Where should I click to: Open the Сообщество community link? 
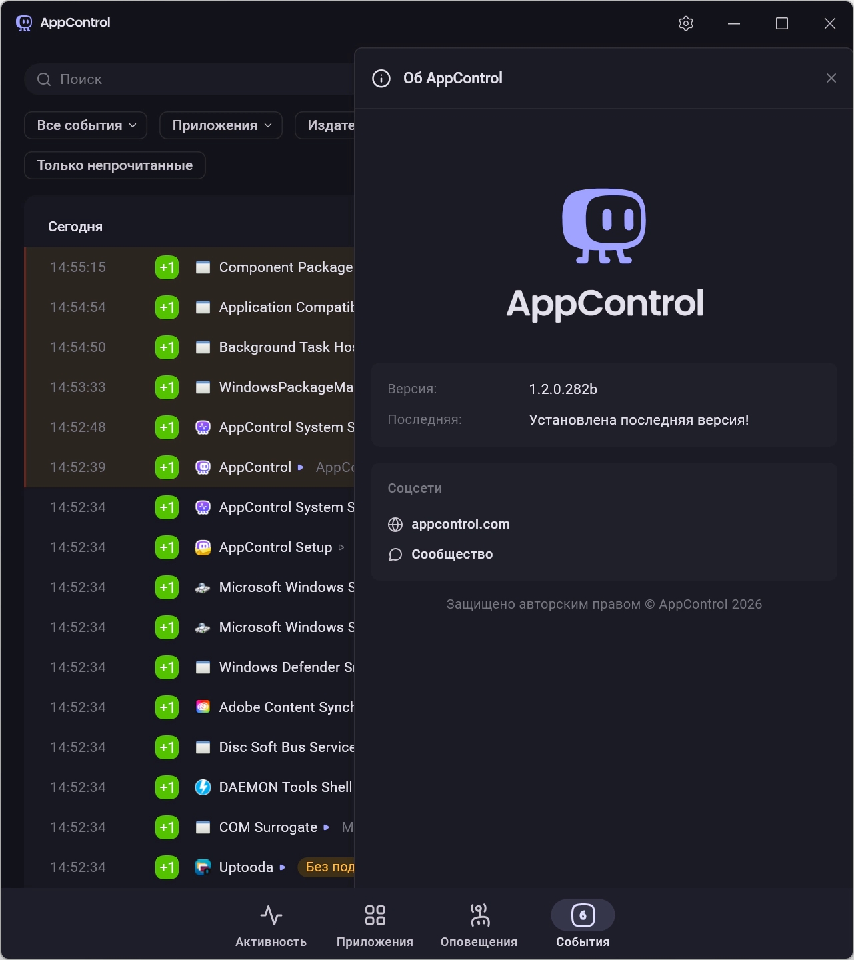point(451,555)
